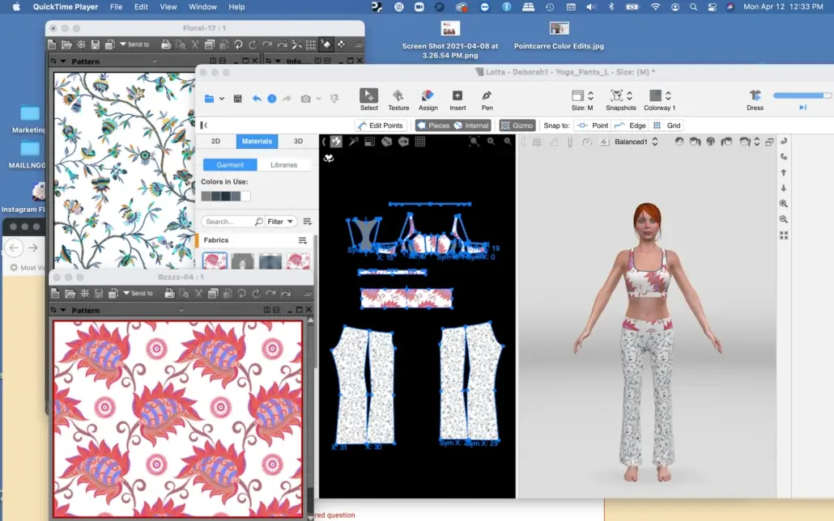Open the Window menu in the menu bar
This screenshot has height=521, width=834.
coord(202,6)
